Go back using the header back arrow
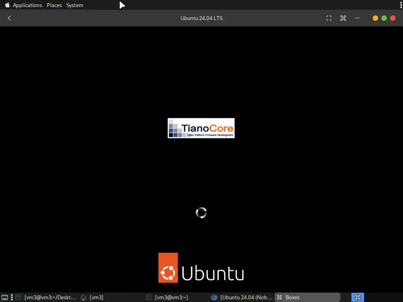Screen dimensions: 403x302 coord(9,18)
